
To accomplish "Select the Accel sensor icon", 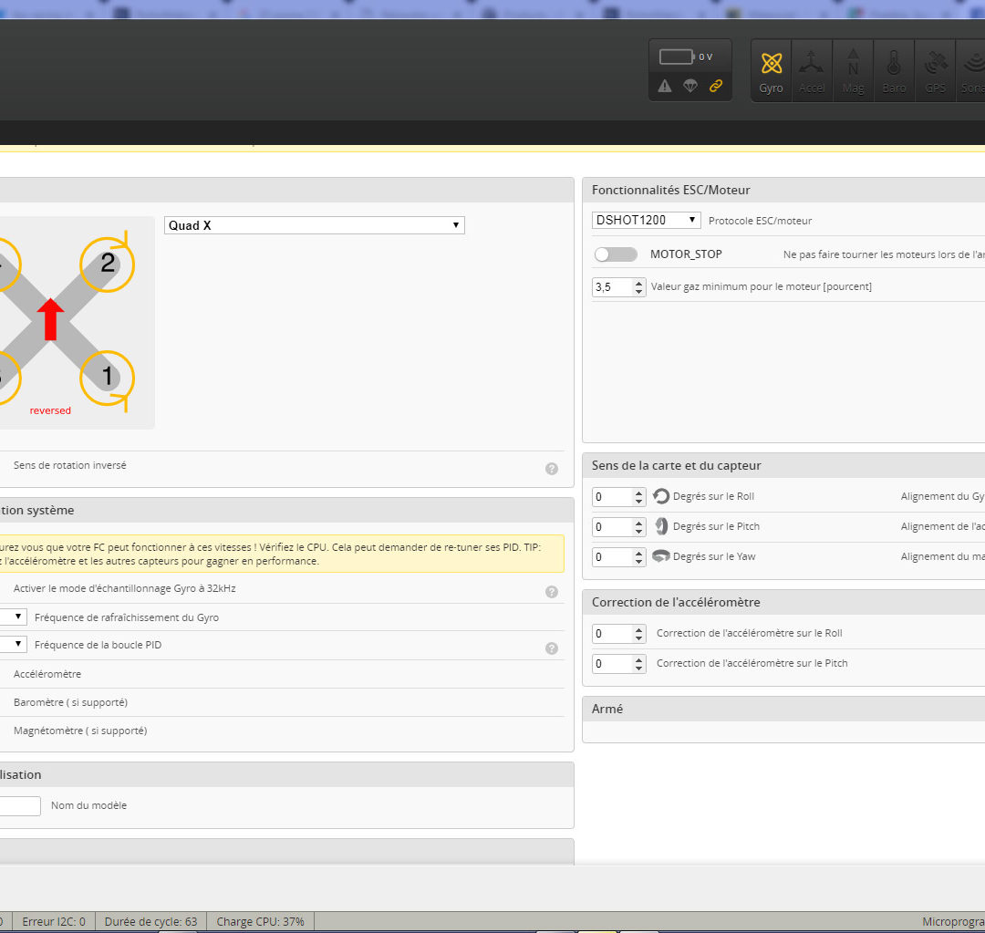I will (812, 70).
